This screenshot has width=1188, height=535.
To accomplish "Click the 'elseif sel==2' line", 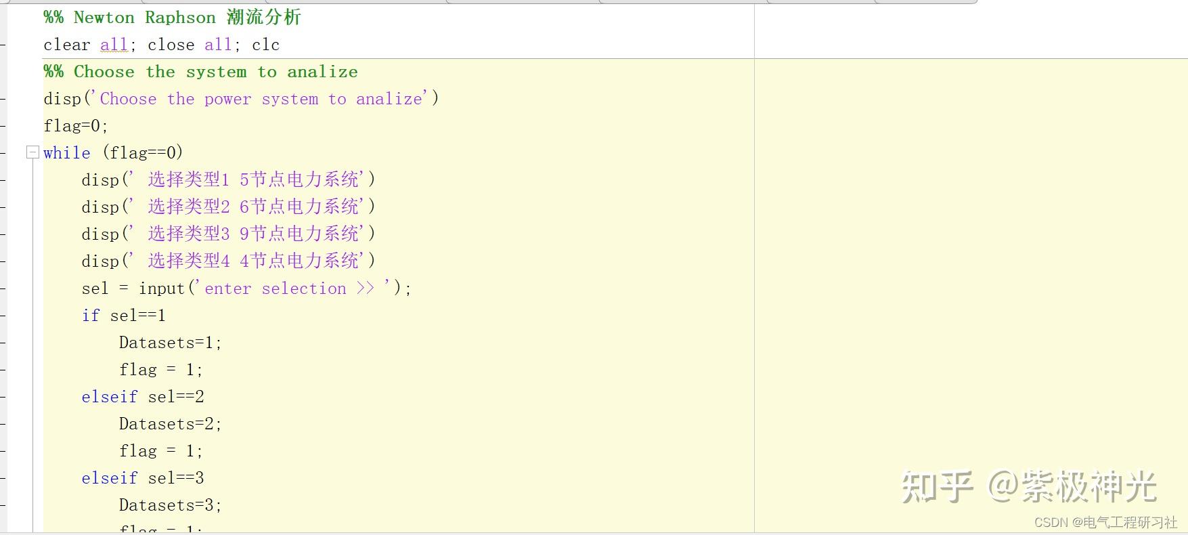I will pos(143,397).
